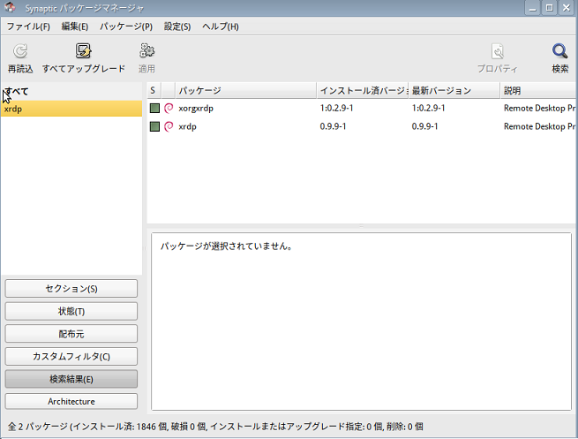This screenshot has width=578, height=439.
Task: Sort by the 説明 column header
Action: point(537,90)
